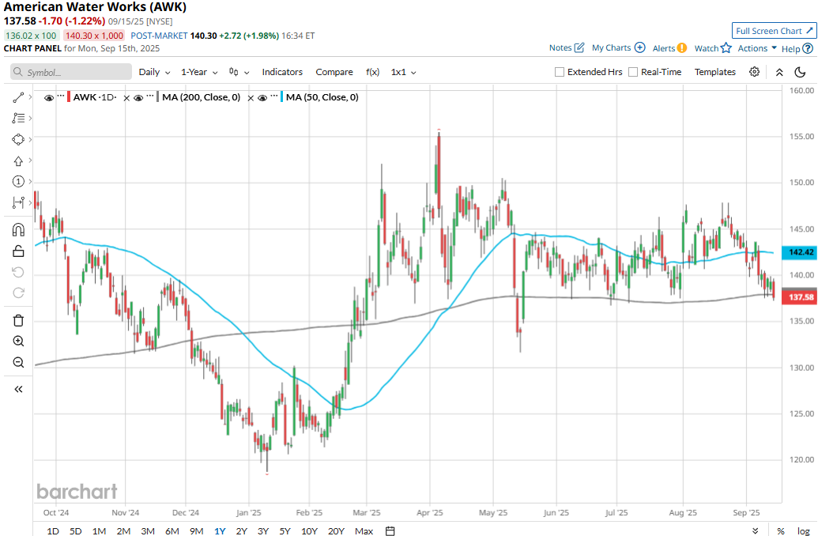Hide the AWK 1D price series
Screen dimensions: 818x536
click(x=49, y=97)
